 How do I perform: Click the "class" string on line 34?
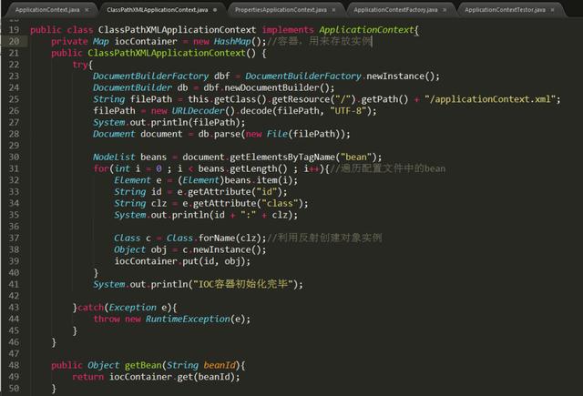(282, 203)
